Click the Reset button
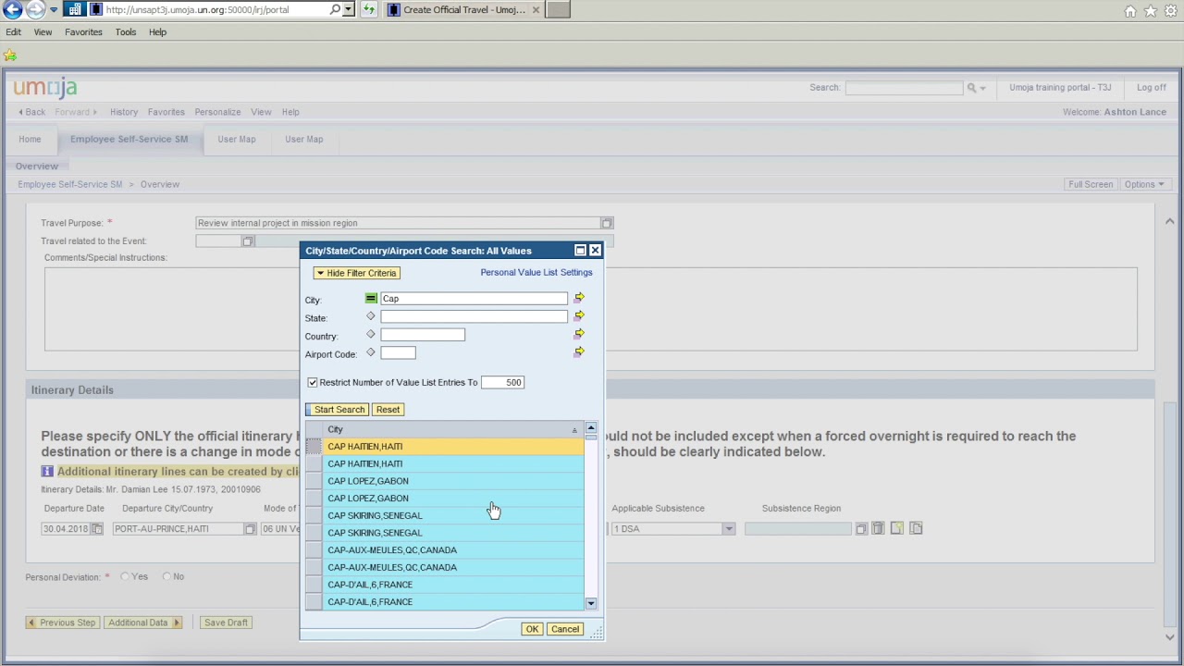The width and height of the screenshot is (1184, 666). [388, 410]
